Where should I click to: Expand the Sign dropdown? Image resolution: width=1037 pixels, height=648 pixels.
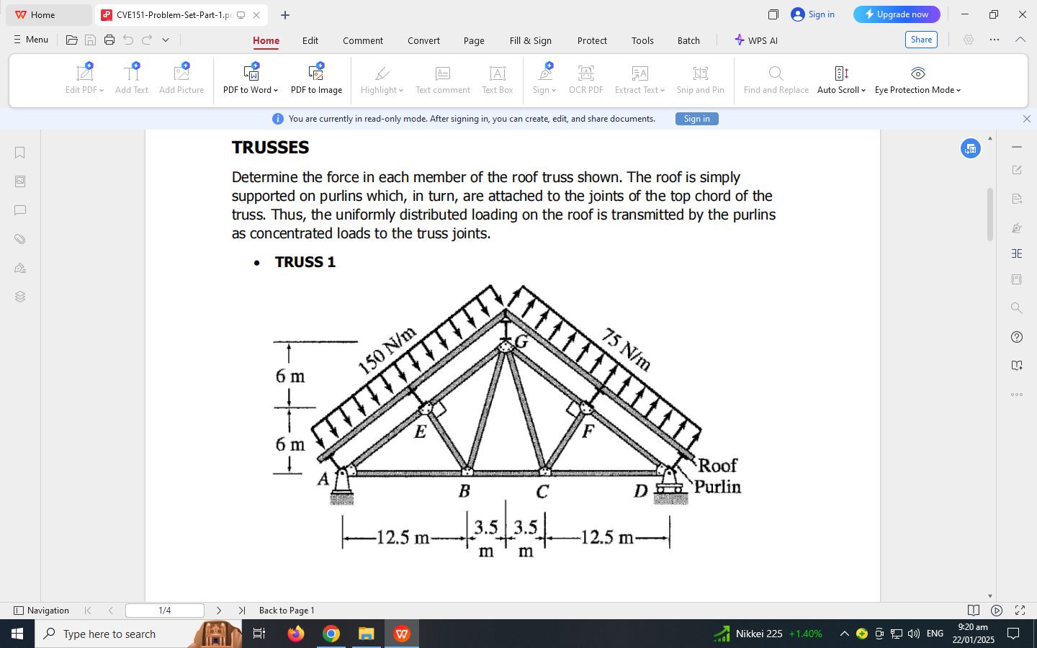click(x=543, y=79)
